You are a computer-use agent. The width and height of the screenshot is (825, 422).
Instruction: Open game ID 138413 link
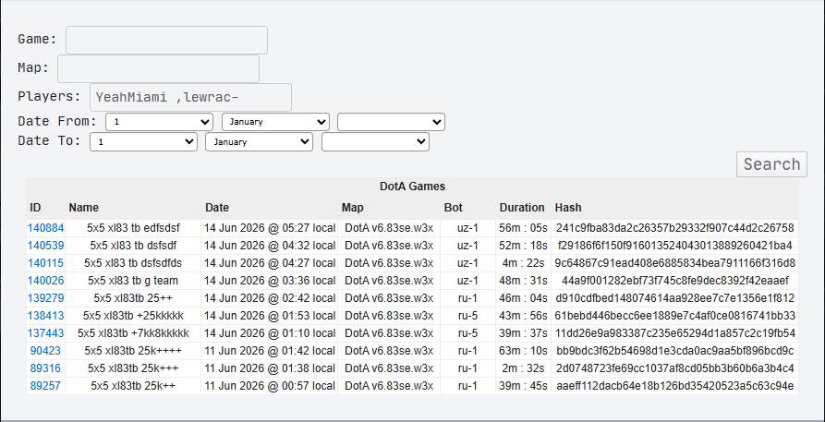46,316
